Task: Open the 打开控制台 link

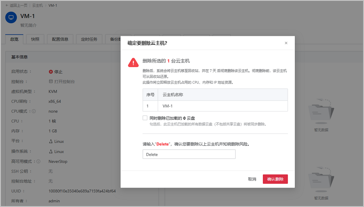Action: (64, 82)
